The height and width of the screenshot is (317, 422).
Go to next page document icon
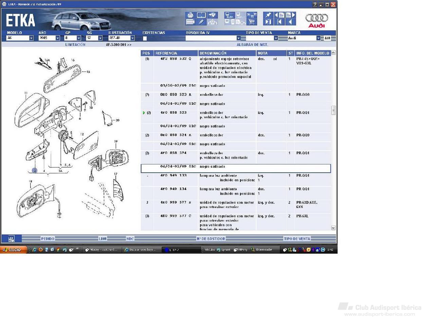click(x=290, y=15)
